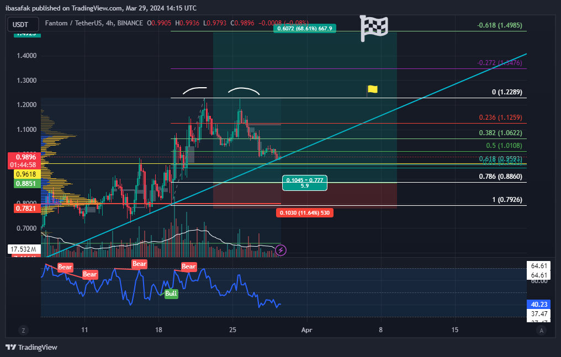The image size is (561, 357).
Task: Click the H0.9936 high value
Action: [187, 23]
